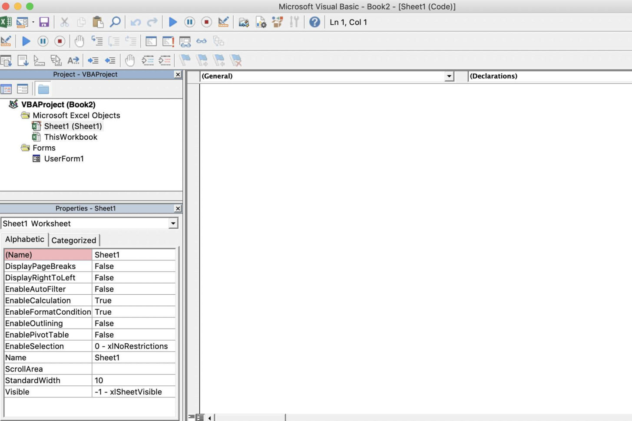Click the Paste clipboard icon

pos(98,22)
